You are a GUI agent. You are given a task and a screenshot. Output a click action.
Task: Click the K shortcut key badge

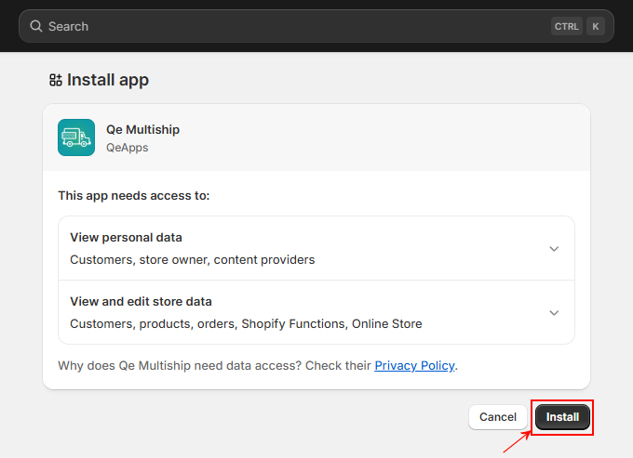tap(596, 27)
